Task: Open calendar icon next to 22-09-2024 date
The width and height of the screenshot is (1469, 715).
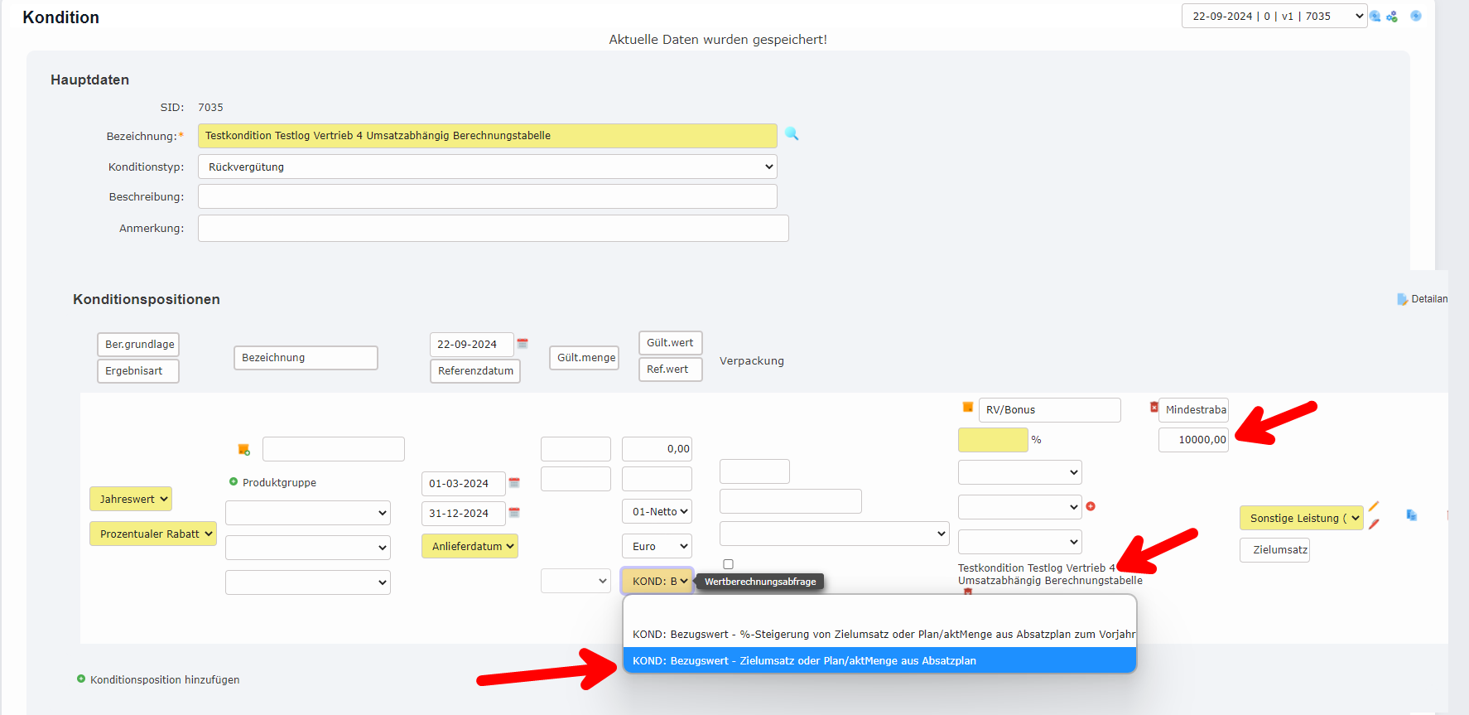Action: pos(523,343)
